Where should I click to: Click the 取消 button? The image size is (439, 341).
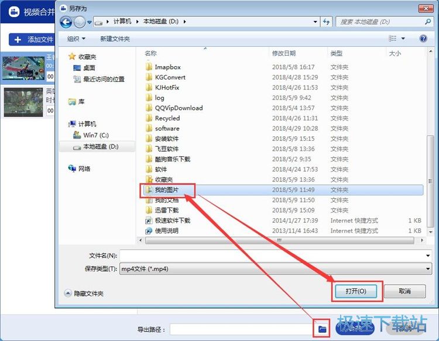coord(404,291)
